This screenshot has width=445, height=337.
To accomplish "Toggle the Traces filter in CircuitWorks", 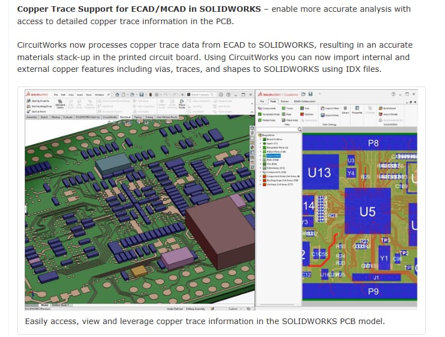I will pyautogui.click(x=289, y=107).
